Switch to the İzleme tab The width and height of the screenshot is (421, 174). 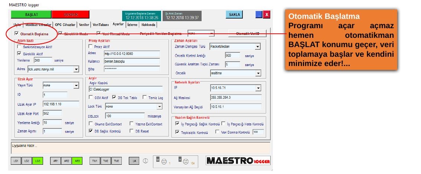tap(133, 25)
